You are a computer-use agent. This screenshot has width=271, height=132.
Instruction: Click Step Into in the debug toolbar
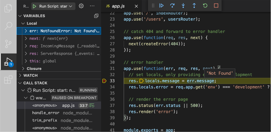(183, 6)
